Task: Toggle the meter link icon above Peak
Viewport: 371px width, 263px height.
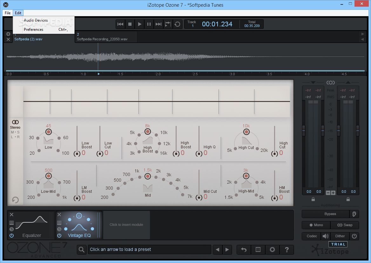Action: (331, 83)
